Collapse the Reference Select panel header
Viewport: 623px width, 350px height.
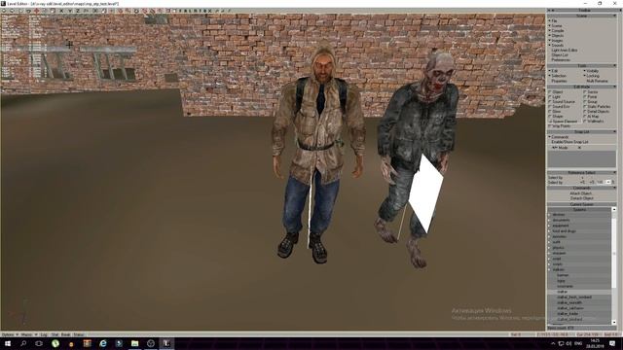582,173
